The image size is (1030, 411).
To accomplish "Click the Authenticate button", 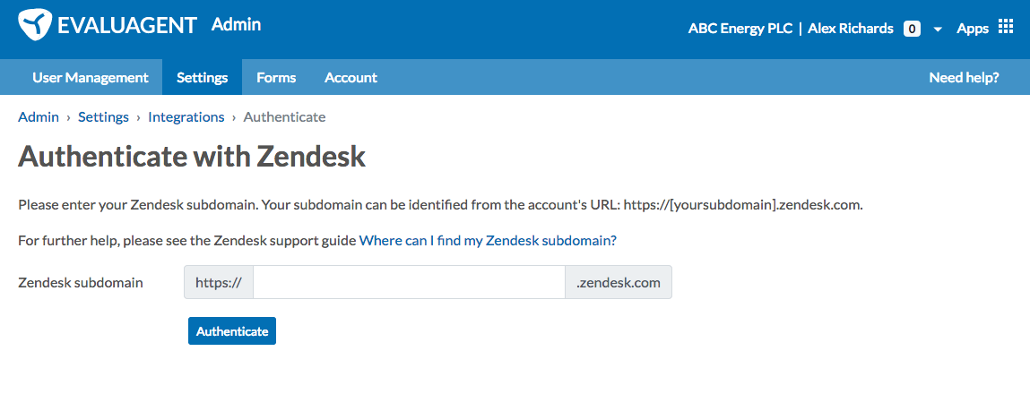I will click(x=232, y=331).
